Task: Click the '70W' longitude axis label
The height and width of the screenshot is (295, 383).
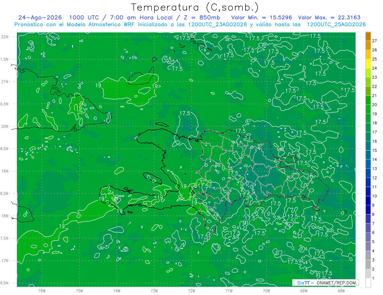Action: (267, 291)
